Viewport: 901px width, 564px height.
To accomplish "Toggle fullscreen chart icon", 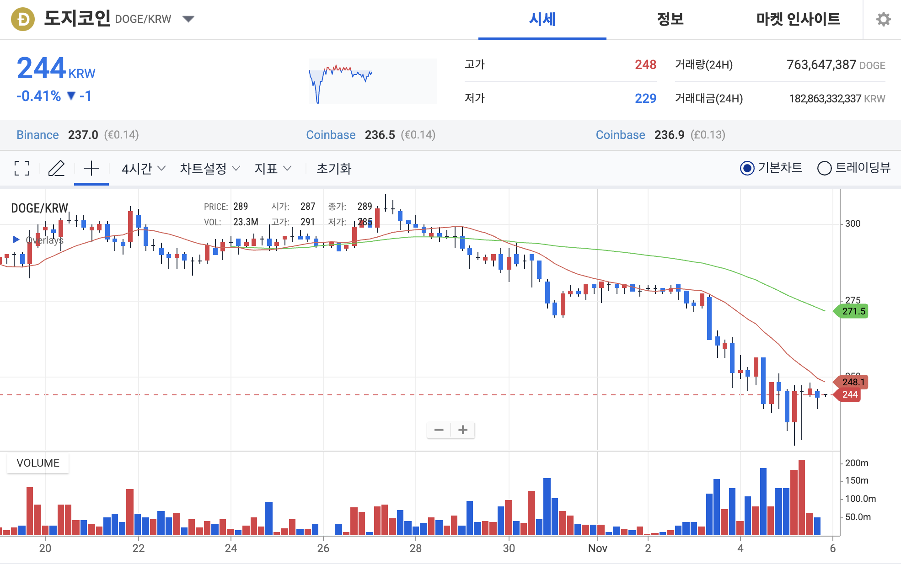I will [22, 168].
